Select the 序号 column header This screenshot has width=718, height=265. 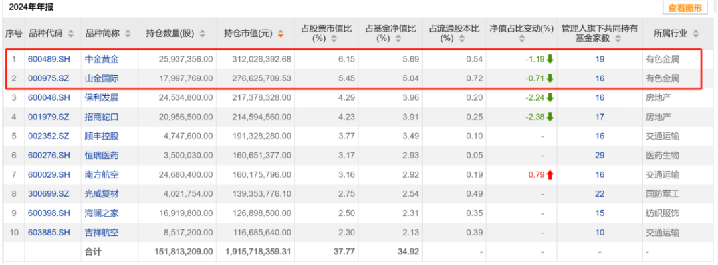pyautogui.click(x=14, y=34)
